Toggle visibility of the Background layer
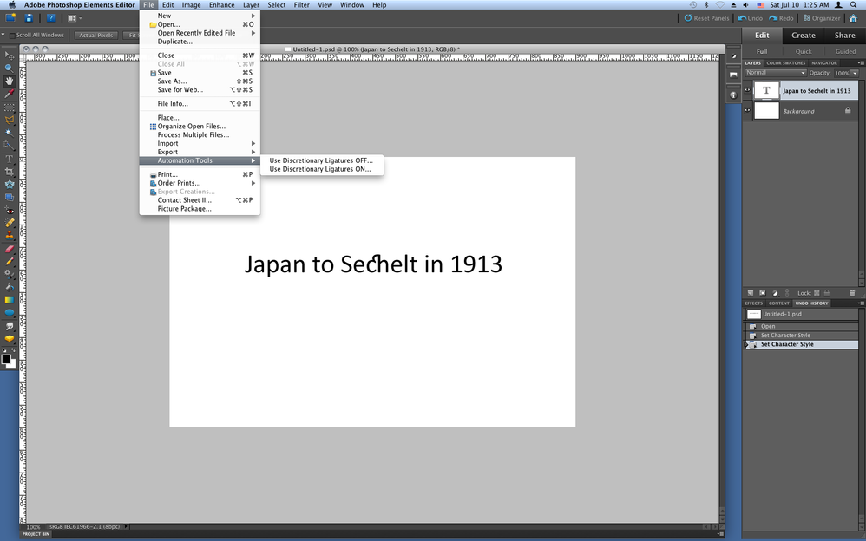Screen dimensions: 866x541 pos(747,111)
